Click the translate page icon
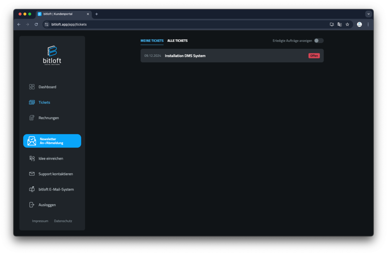 click(x=340, y=24)
